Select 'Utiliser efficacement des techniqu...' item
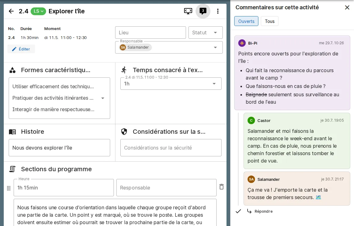 [53, 86]
